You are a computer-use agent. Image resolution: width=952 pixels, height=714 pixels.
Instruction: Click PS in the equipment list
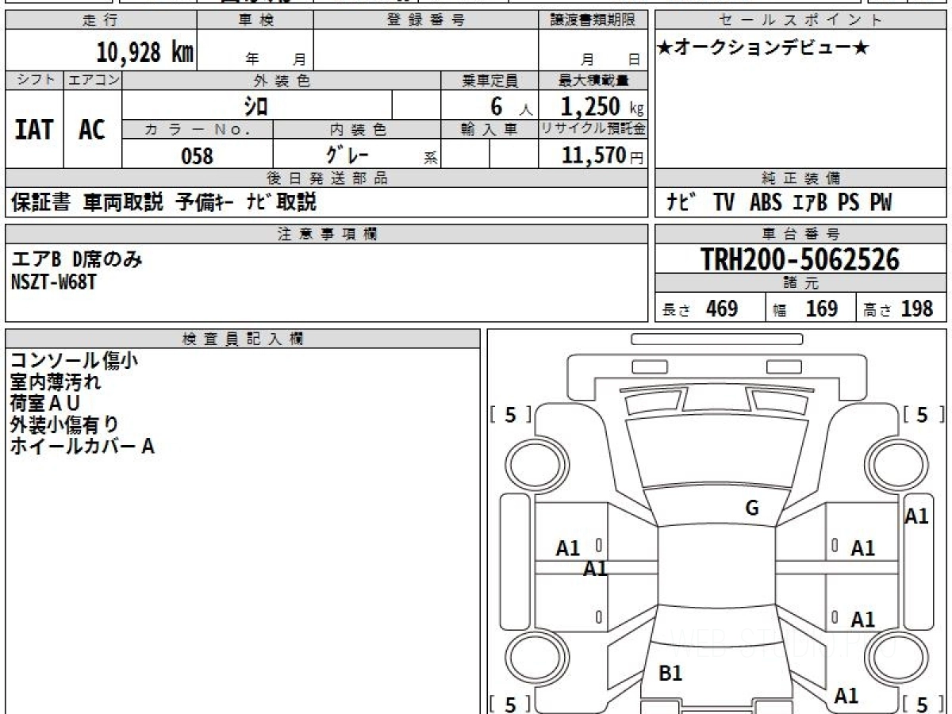pos(848,203)
